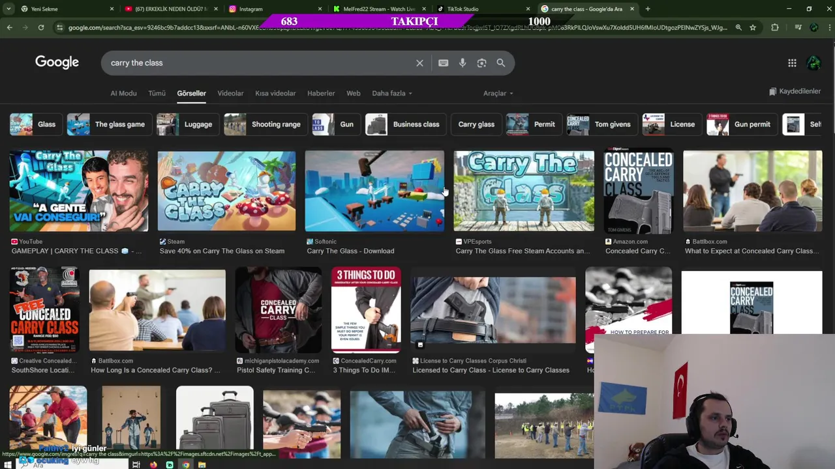The image size is (835, 469).
Task: Open a new browser tab with plus
Action: click(647, 9)
